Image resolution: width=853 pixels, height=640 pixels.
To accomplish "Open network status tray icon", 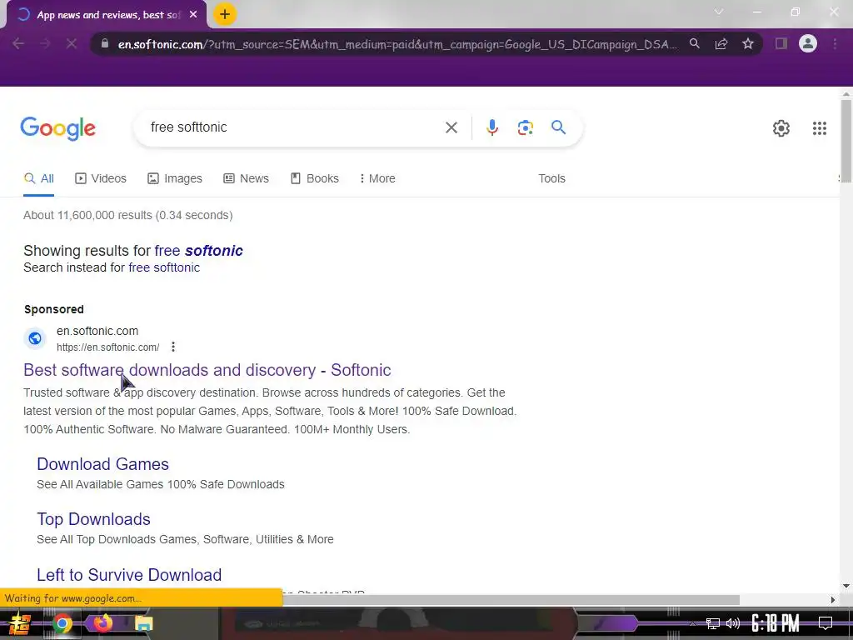I will pos(713,623).
